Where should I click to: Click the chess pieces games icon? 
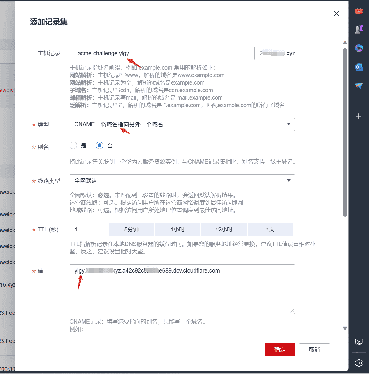(x=359, y=29)
